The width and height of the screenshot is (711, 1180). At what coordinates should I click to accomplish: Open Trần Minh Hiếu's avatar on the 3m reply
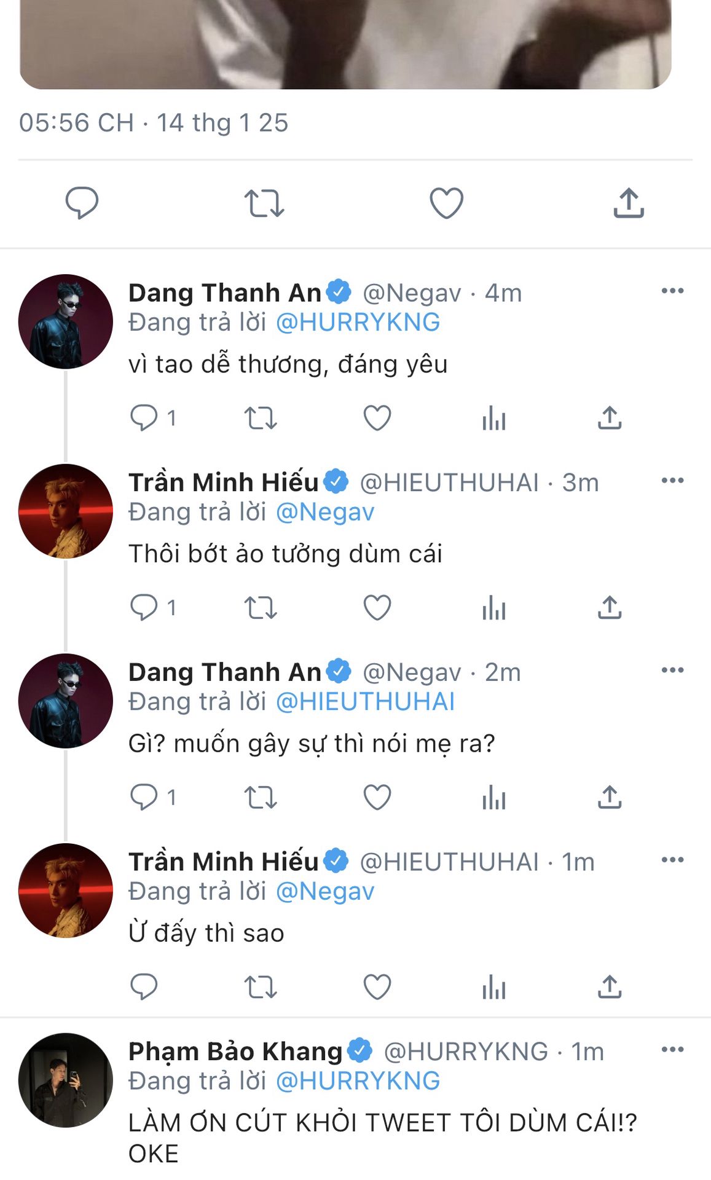(x=66, y=511)
